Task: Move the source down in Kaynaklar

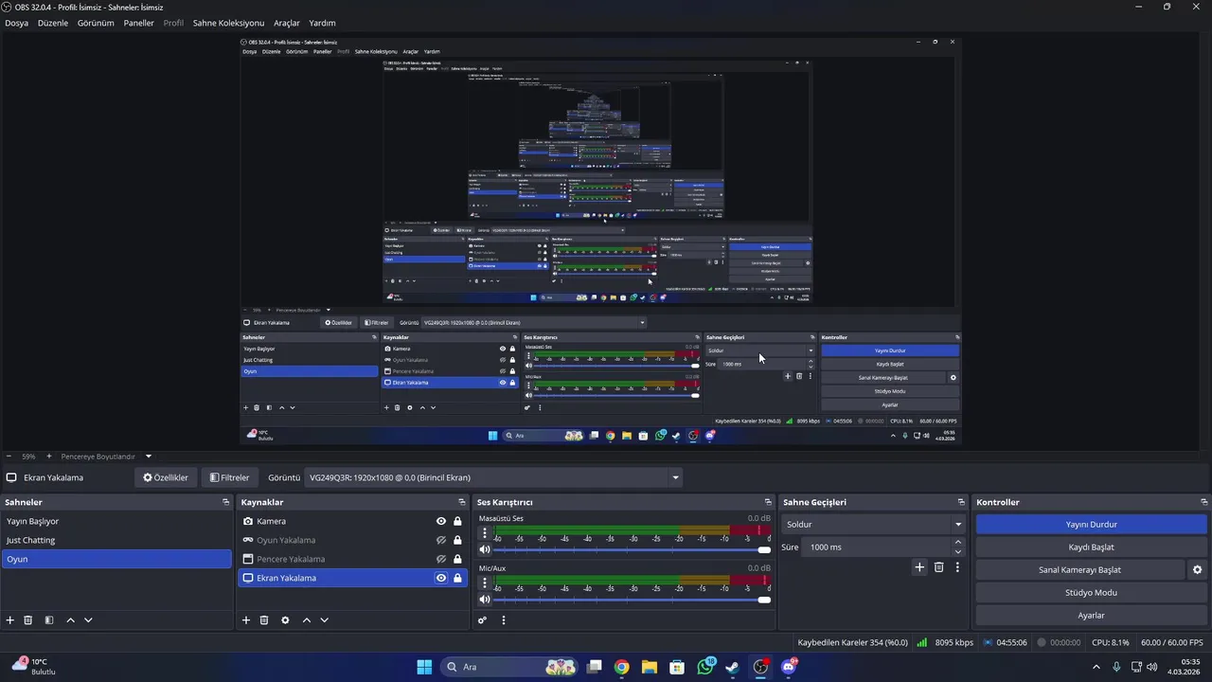Action: tap(324, 620)
